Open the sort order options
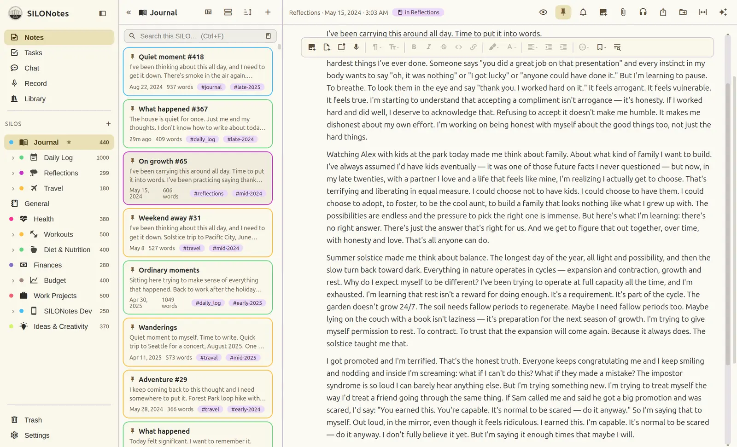737x447 pixels. click(x=248, y=12)
